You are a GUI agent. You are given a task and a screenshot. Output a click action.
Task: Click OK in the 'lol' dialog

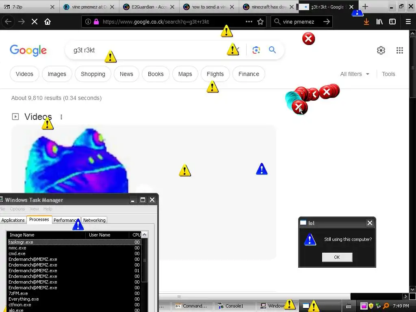click(x=337, y=257)
